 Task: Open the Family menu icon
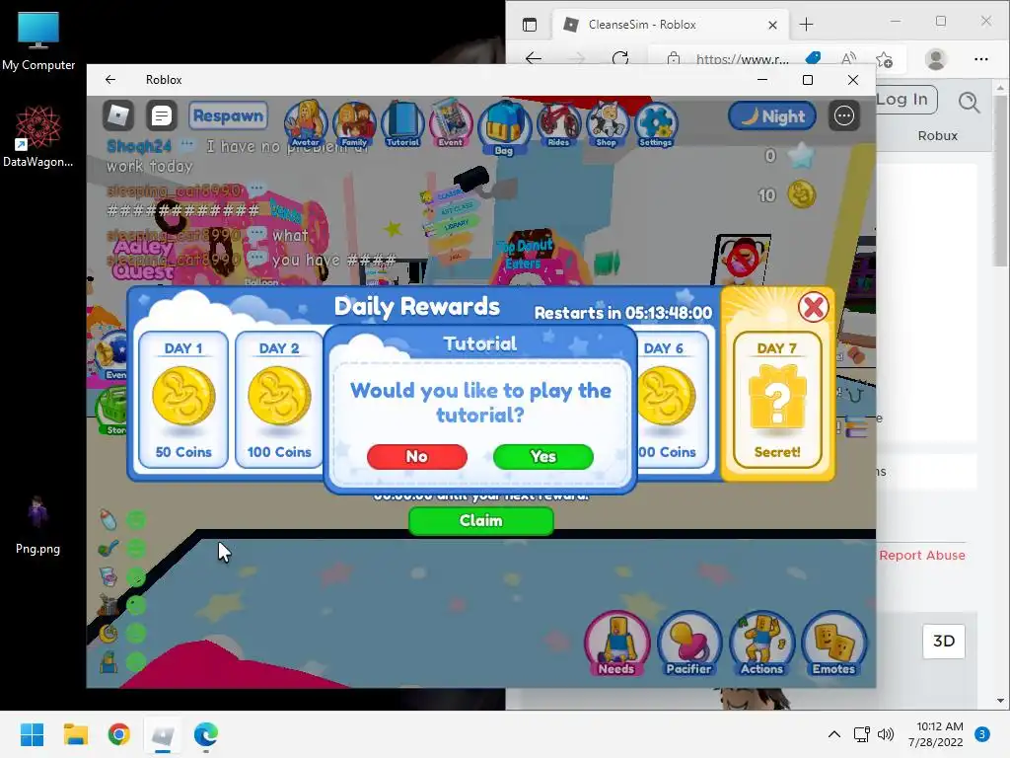click(x=354, y=123)
